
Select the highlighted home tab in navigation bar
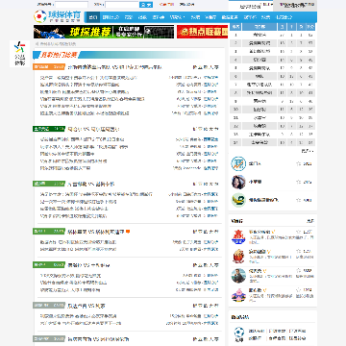point(93,17)
